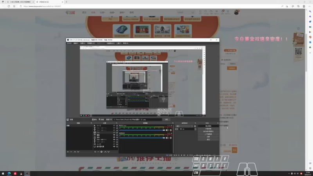Open OBS 帮助(H) menu
313x176 pixels.
[126, 43]
